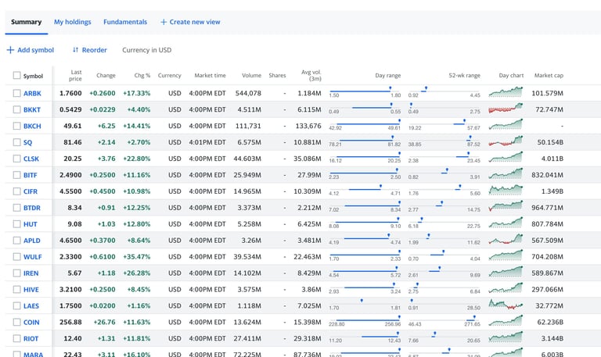
Task: Click the plus icon beside Add symbol
Action: [x=10, y=50]
